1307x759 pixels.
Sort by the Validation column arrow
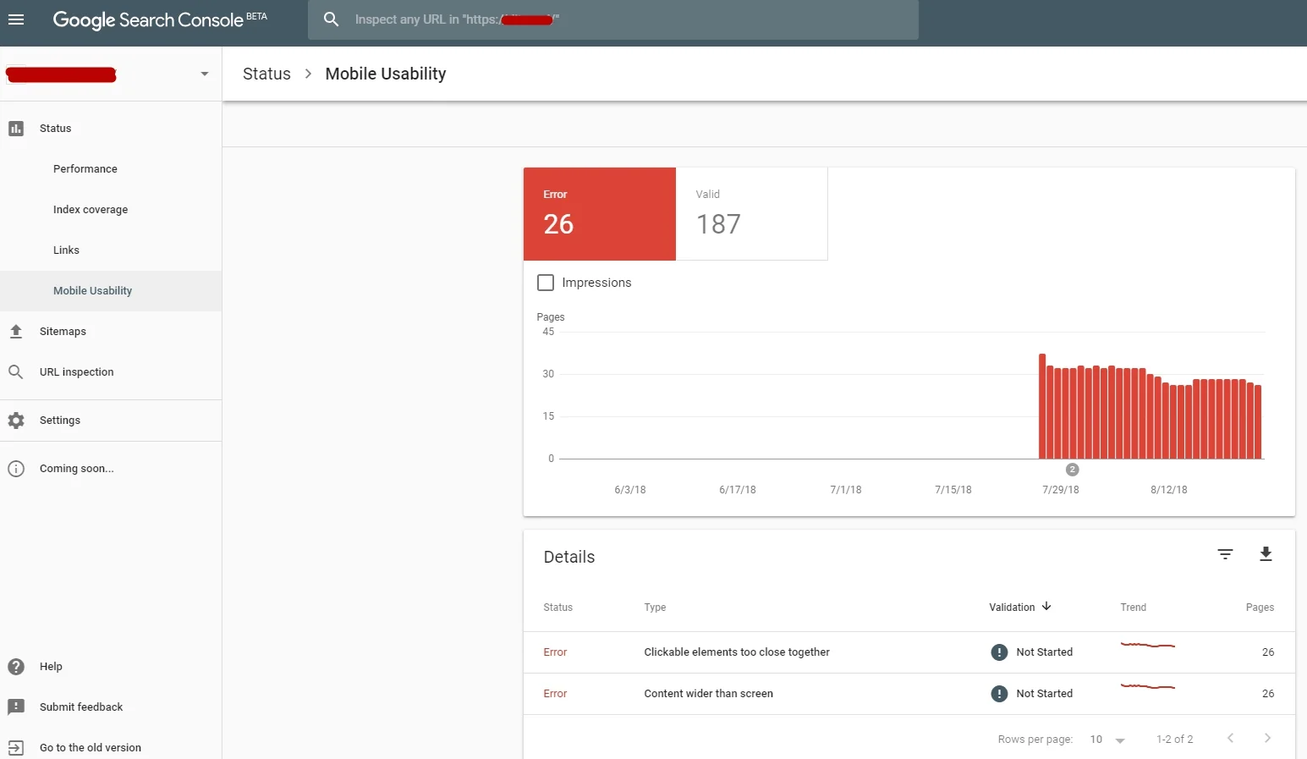[x=1046, y=607]
